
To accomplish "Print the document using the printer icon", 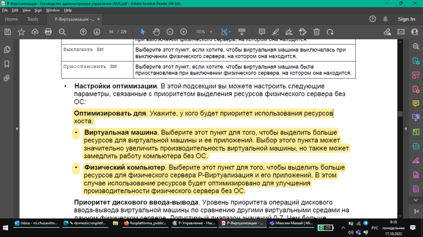I will tap(48, 32).
